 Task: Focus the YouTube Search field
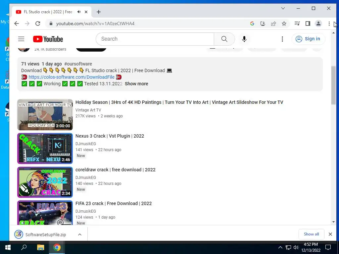click(155, 39)
